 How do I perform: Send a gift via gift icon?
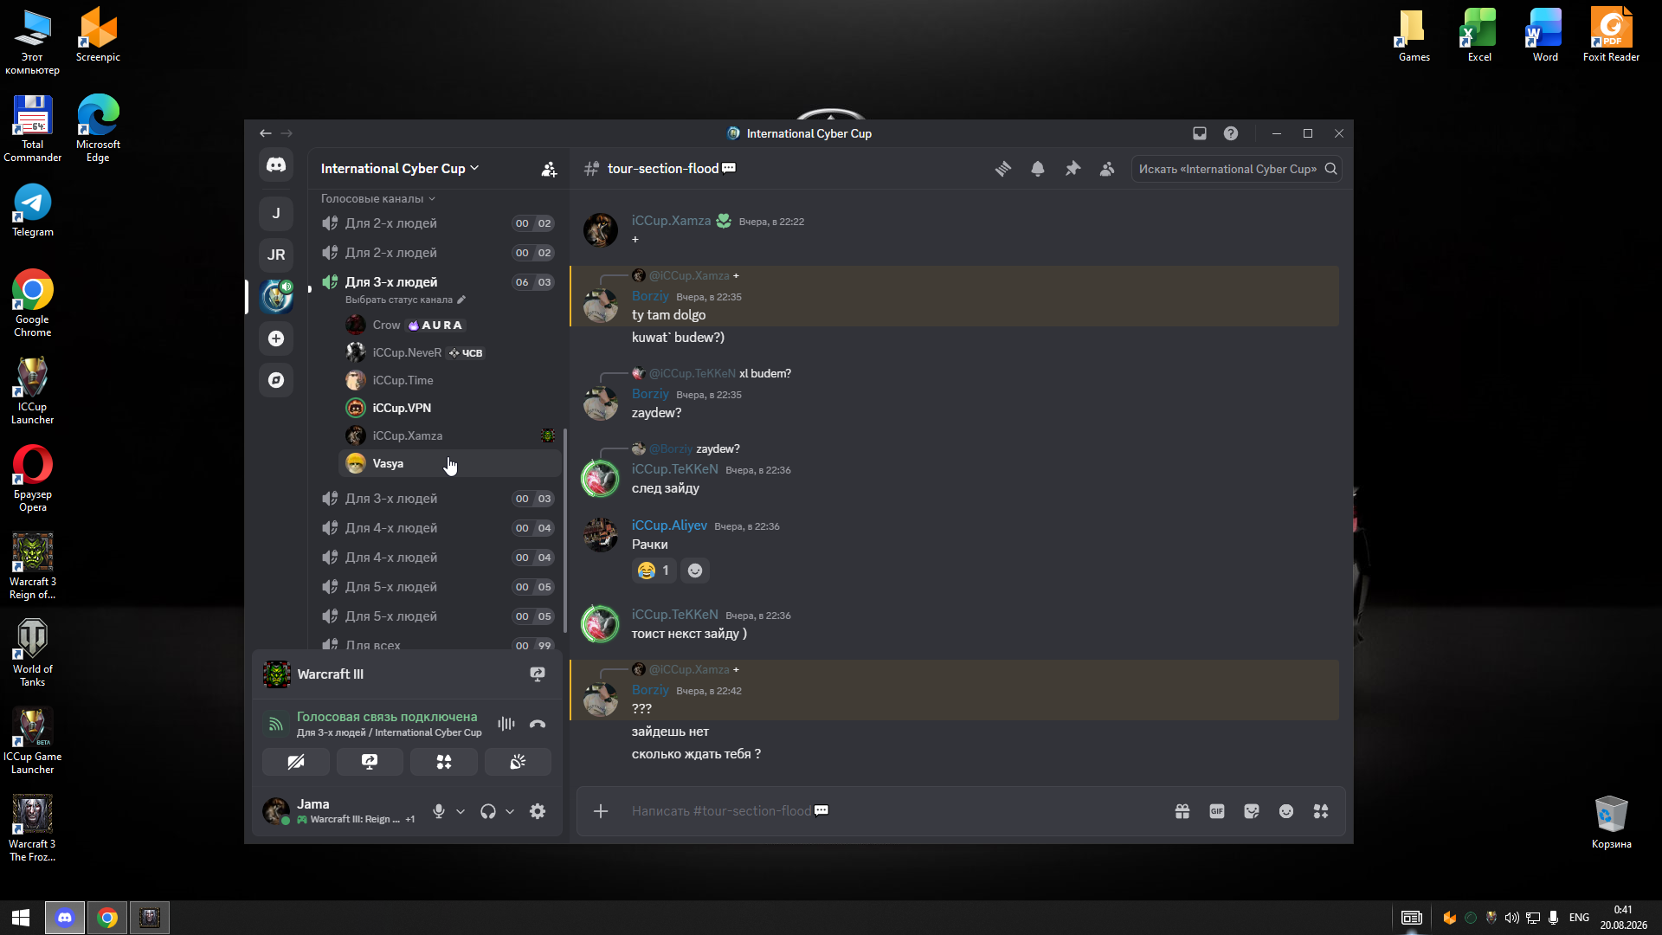(1182, 811)
